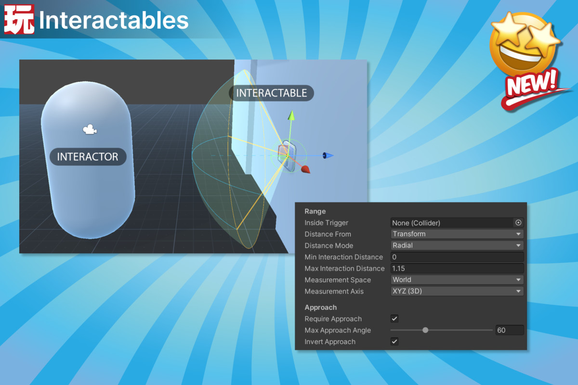This screenshot has height=385, width=578.
Task: Click the Measurement Axis label
Action: [x=333, y=291]
